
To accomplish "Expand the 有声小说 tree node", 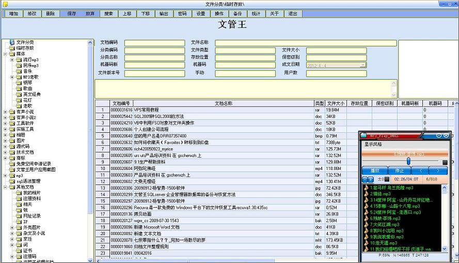I will point(5,112).
